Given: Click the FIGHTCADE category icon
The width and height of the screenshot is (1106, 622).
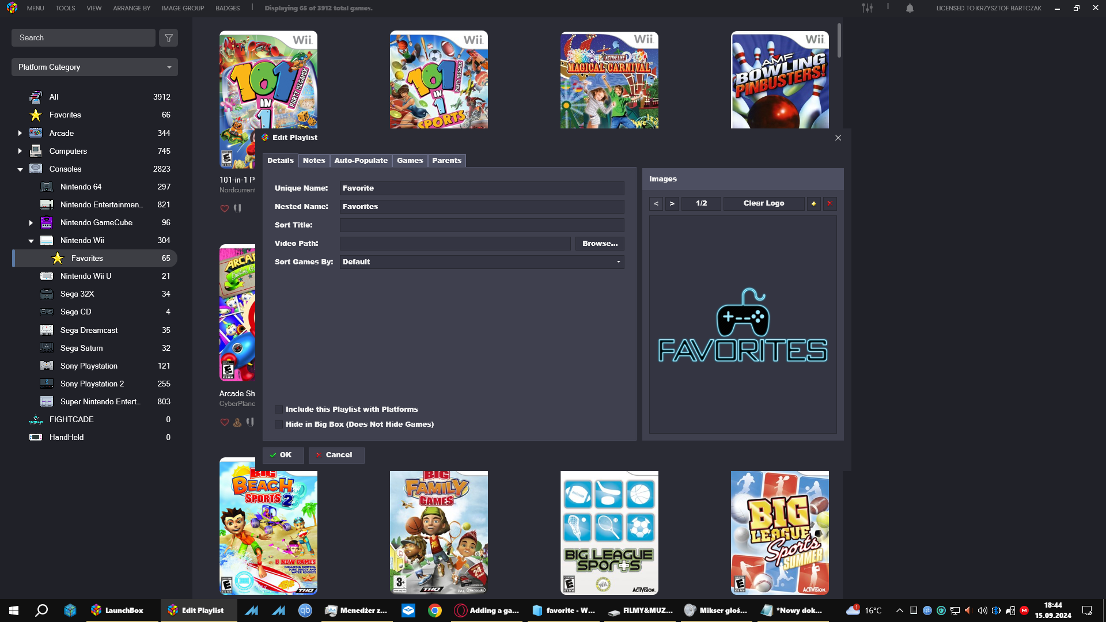Looking at the screenshot, I should coord(36,420).
